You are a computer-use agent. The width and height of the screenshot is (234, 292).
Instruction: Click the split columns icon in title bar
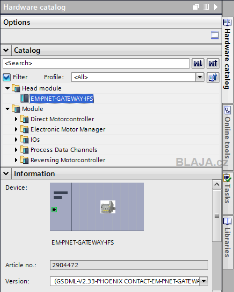(x=206, y=7)
